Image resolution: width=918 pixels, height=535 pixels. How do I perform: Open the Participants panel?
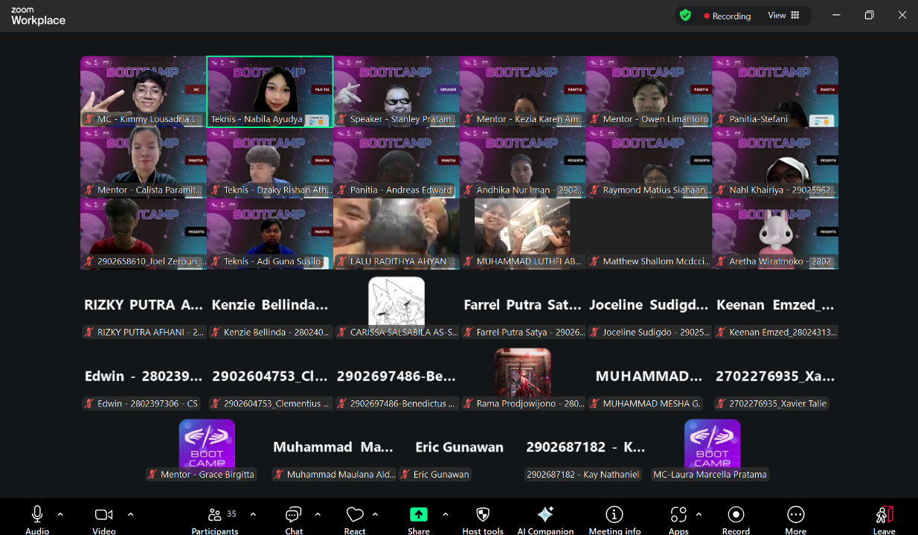pos(214,516)
